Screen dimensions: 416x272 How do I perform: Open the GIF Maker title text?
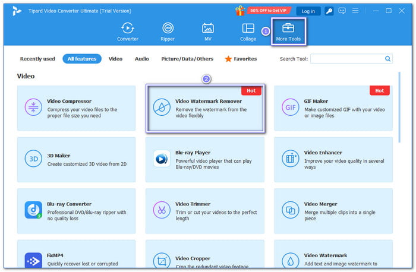pos(316,102)
